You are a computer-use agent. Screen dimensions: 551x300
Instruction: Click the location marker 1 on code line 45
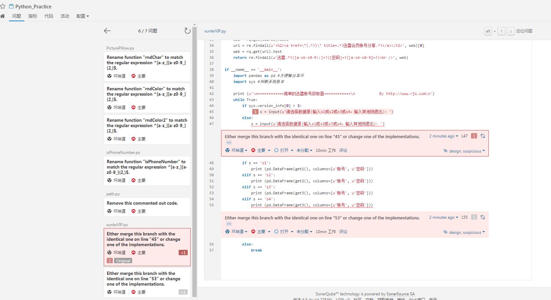point(255,112)
